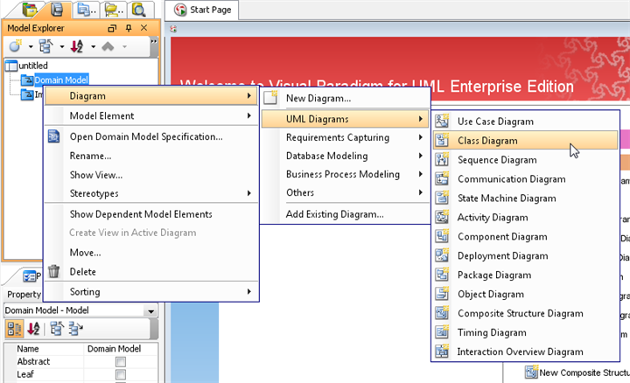Image resolution: width=630 pixels, height=383 pixels.
Task: Pin the Model Explorer panel
Action: click(x=129, y=28)
